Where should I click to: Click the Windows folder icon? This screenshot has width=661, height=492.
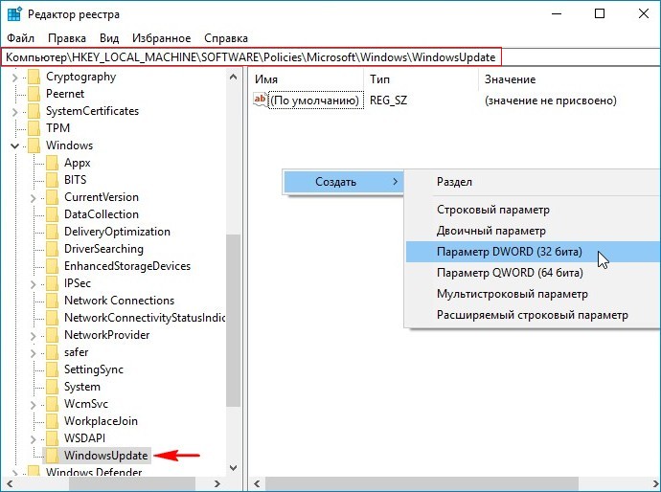[x=34, y=145]
